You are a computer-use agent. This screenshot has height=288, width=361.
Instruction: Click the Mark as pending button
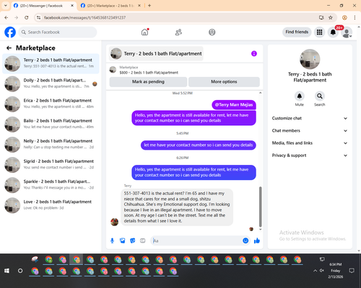tap(148, 82)
